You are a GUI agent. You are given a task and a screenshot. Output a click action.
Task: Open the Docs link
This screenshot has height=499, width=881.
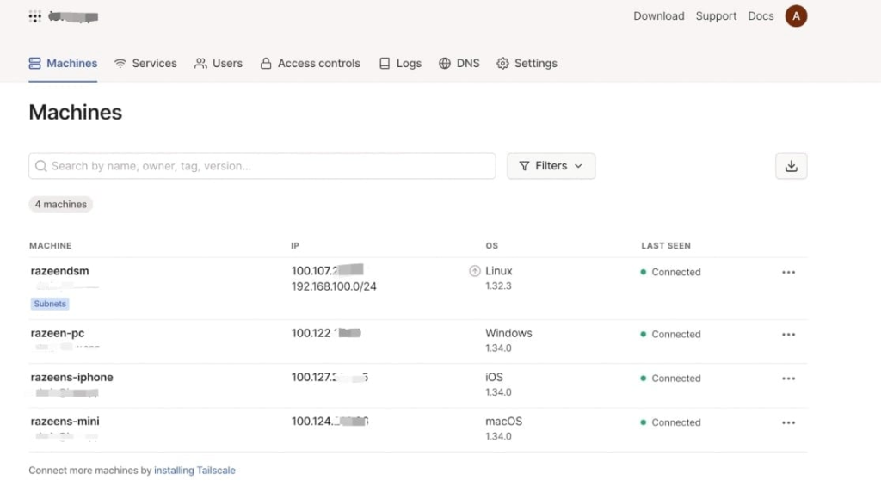coord(761,16)
